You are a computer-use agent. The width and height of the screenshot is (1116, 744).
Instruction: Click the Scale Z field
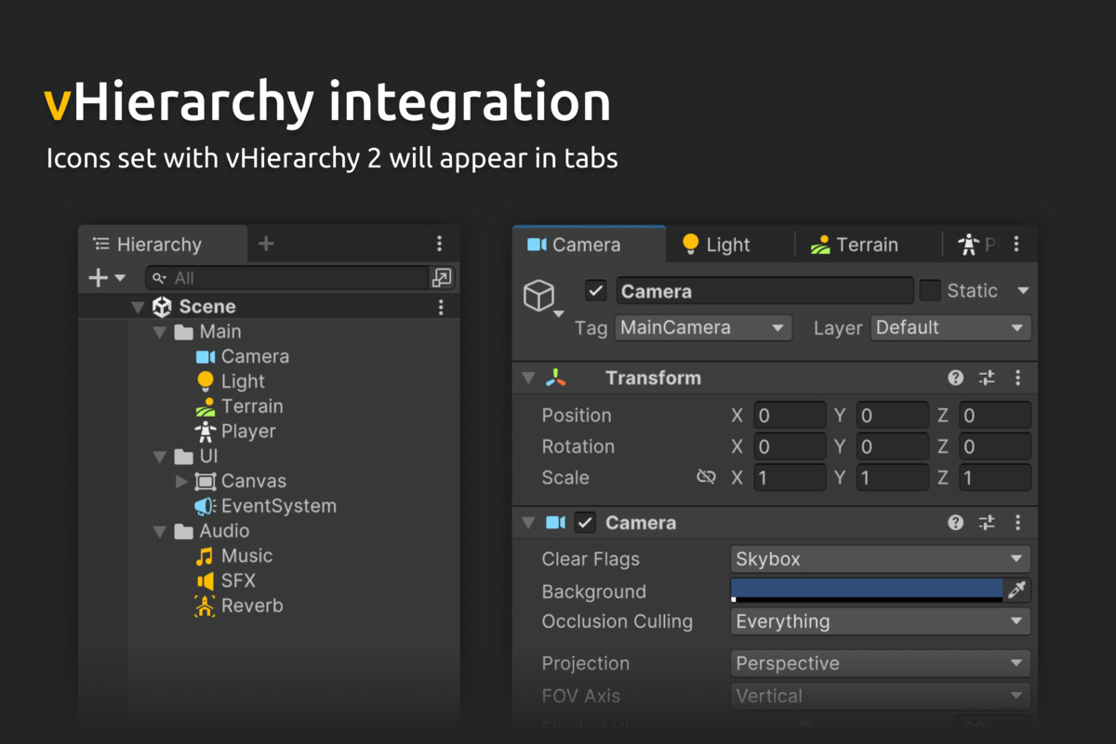995,477
